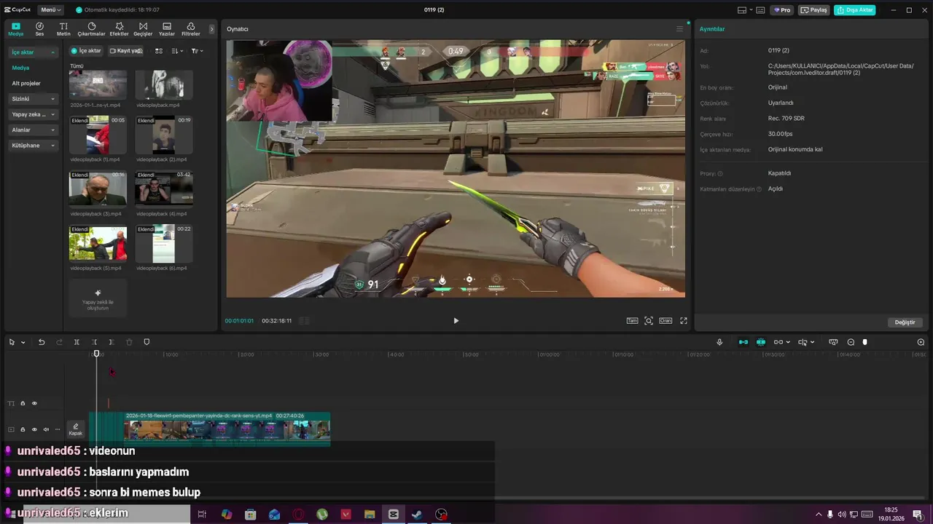933x524 pixels.
Task: Click the Yapay zekâ ile oluşturun tile
Action: coord(98,298)
